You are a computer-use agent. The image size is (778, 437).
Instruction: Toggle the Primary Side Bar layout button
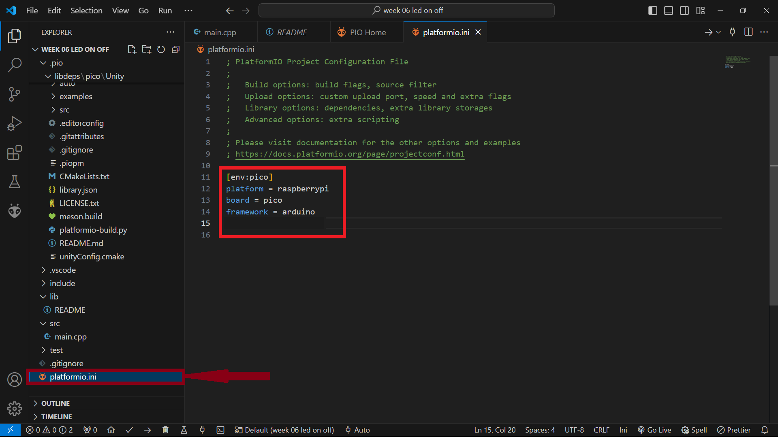(x=652, y=11)
